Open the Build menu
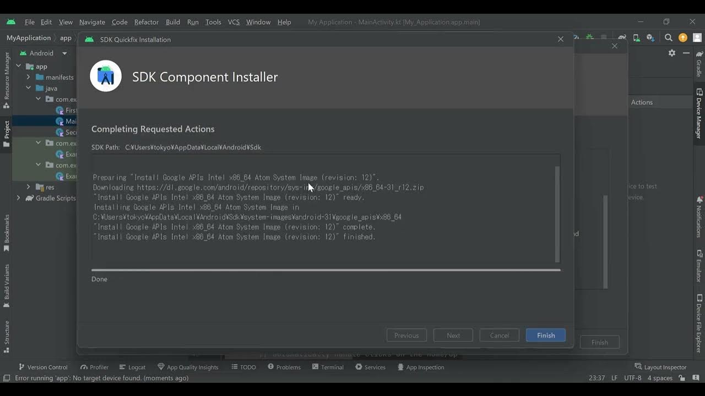705x396 pixels. click(172, 22)
